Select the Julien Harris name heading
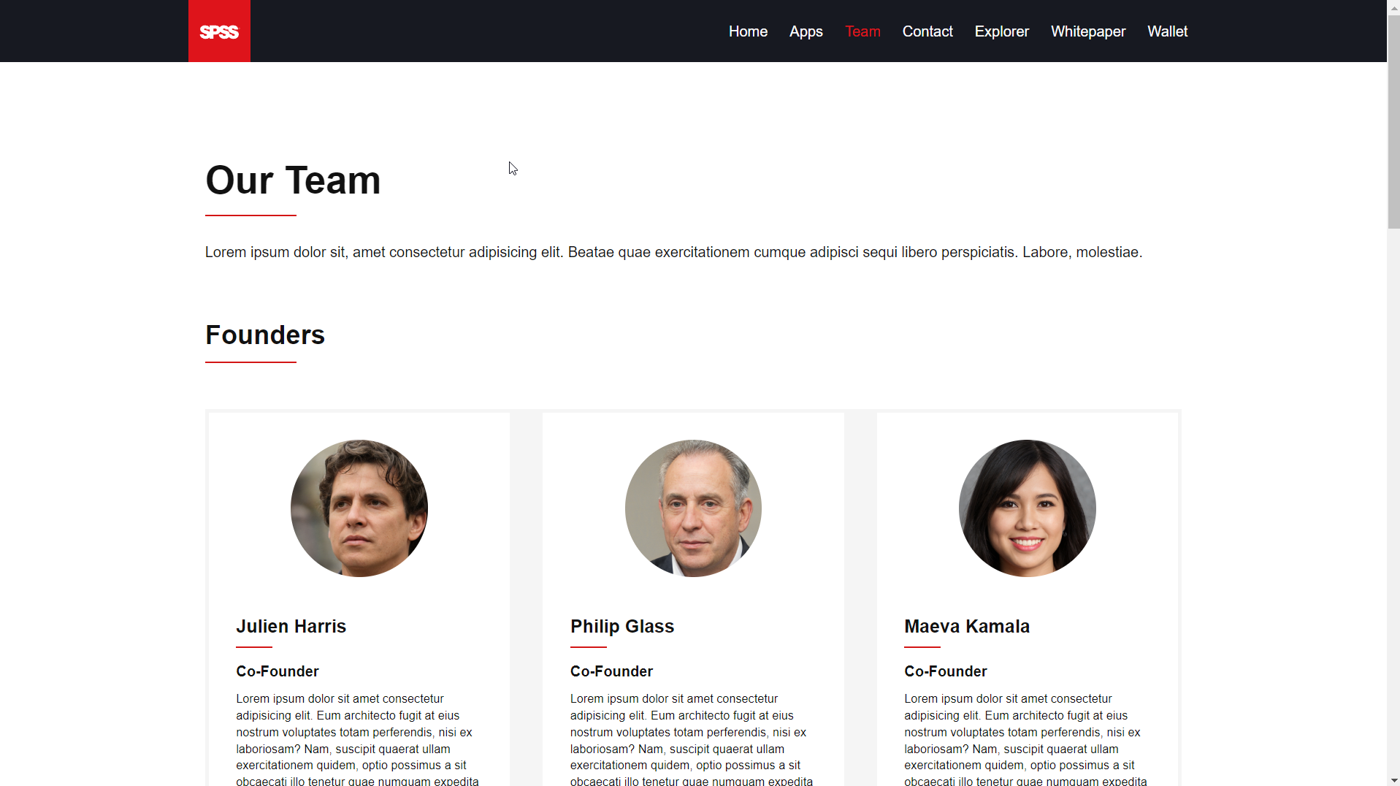The image size is (1400, 786). pos(291,626)
